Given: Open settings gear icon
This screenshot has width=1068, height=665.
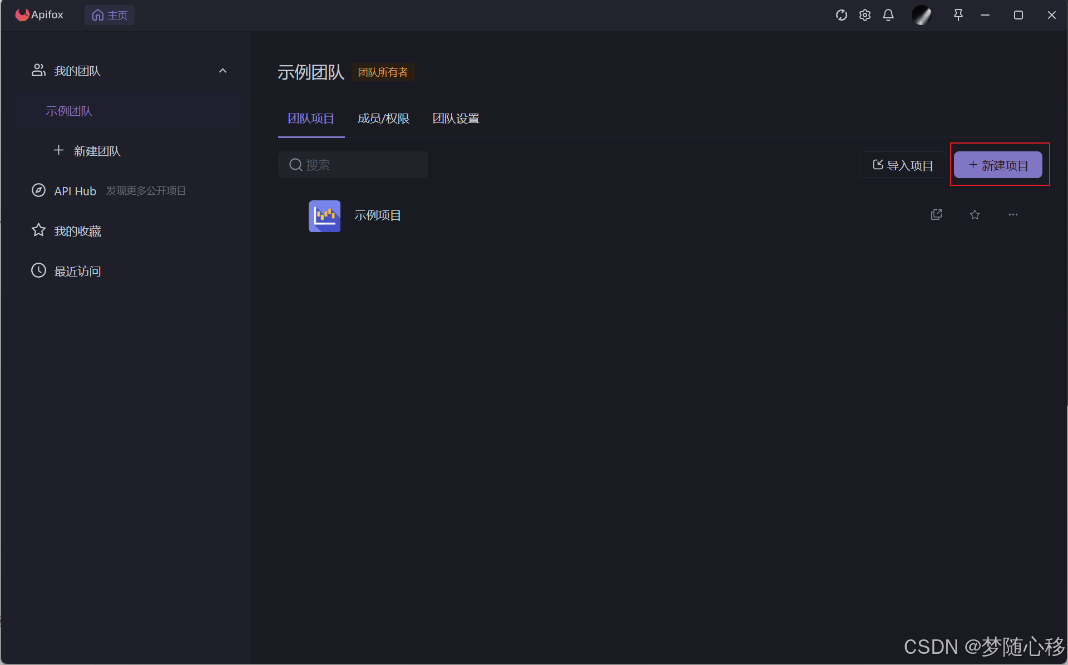Looking at the screenshot, I should click(x=864, y=15).
